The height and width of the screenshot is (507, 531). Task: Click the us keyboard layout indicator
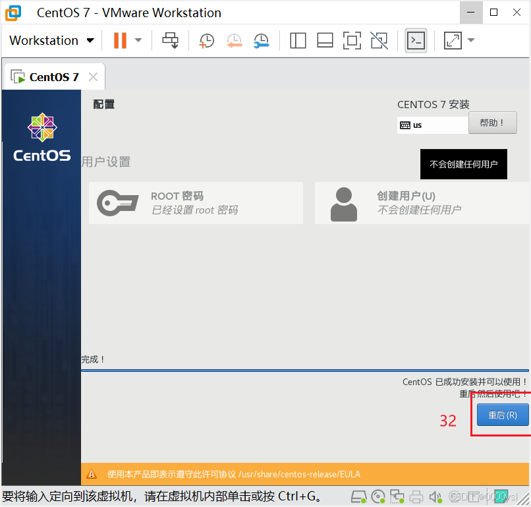432,125
